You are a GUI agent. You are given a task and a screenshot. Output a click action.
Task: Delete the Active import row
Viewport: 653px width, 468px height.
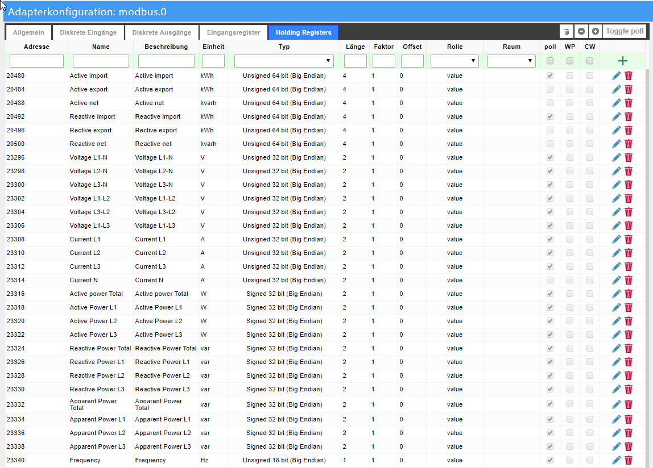point(629,76)
